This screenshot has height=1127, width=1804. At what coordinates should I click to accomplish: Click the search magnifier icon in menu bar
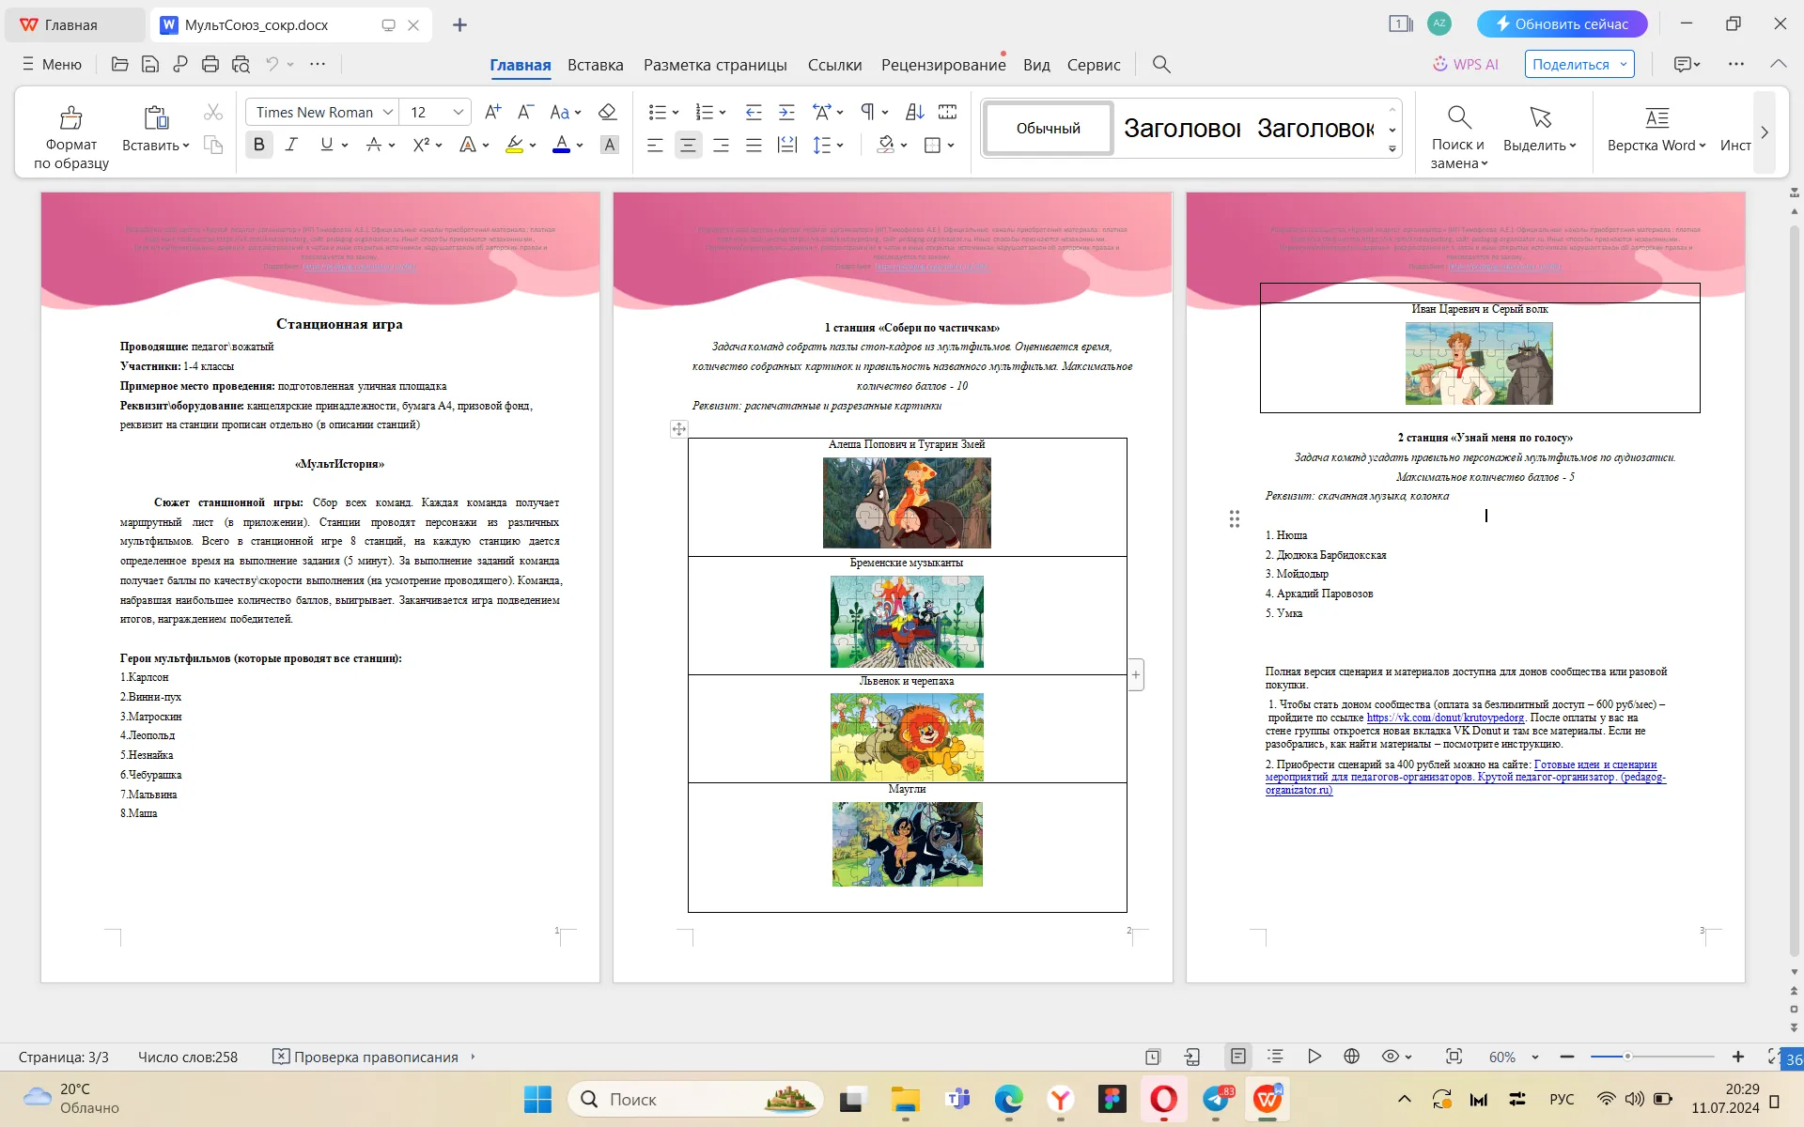[1161, 64]
